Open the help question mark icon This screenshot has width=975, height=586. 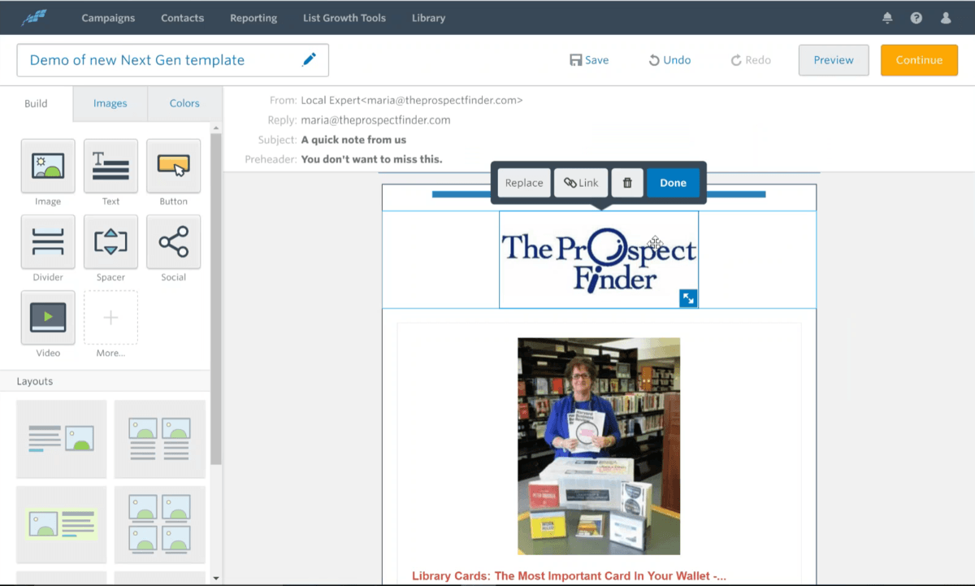coord(916,18)
